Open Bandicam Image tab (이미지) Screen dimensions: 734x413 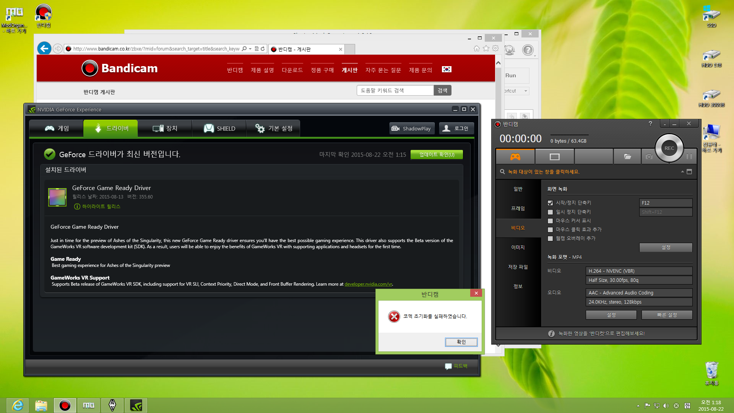tap(518, 247)
